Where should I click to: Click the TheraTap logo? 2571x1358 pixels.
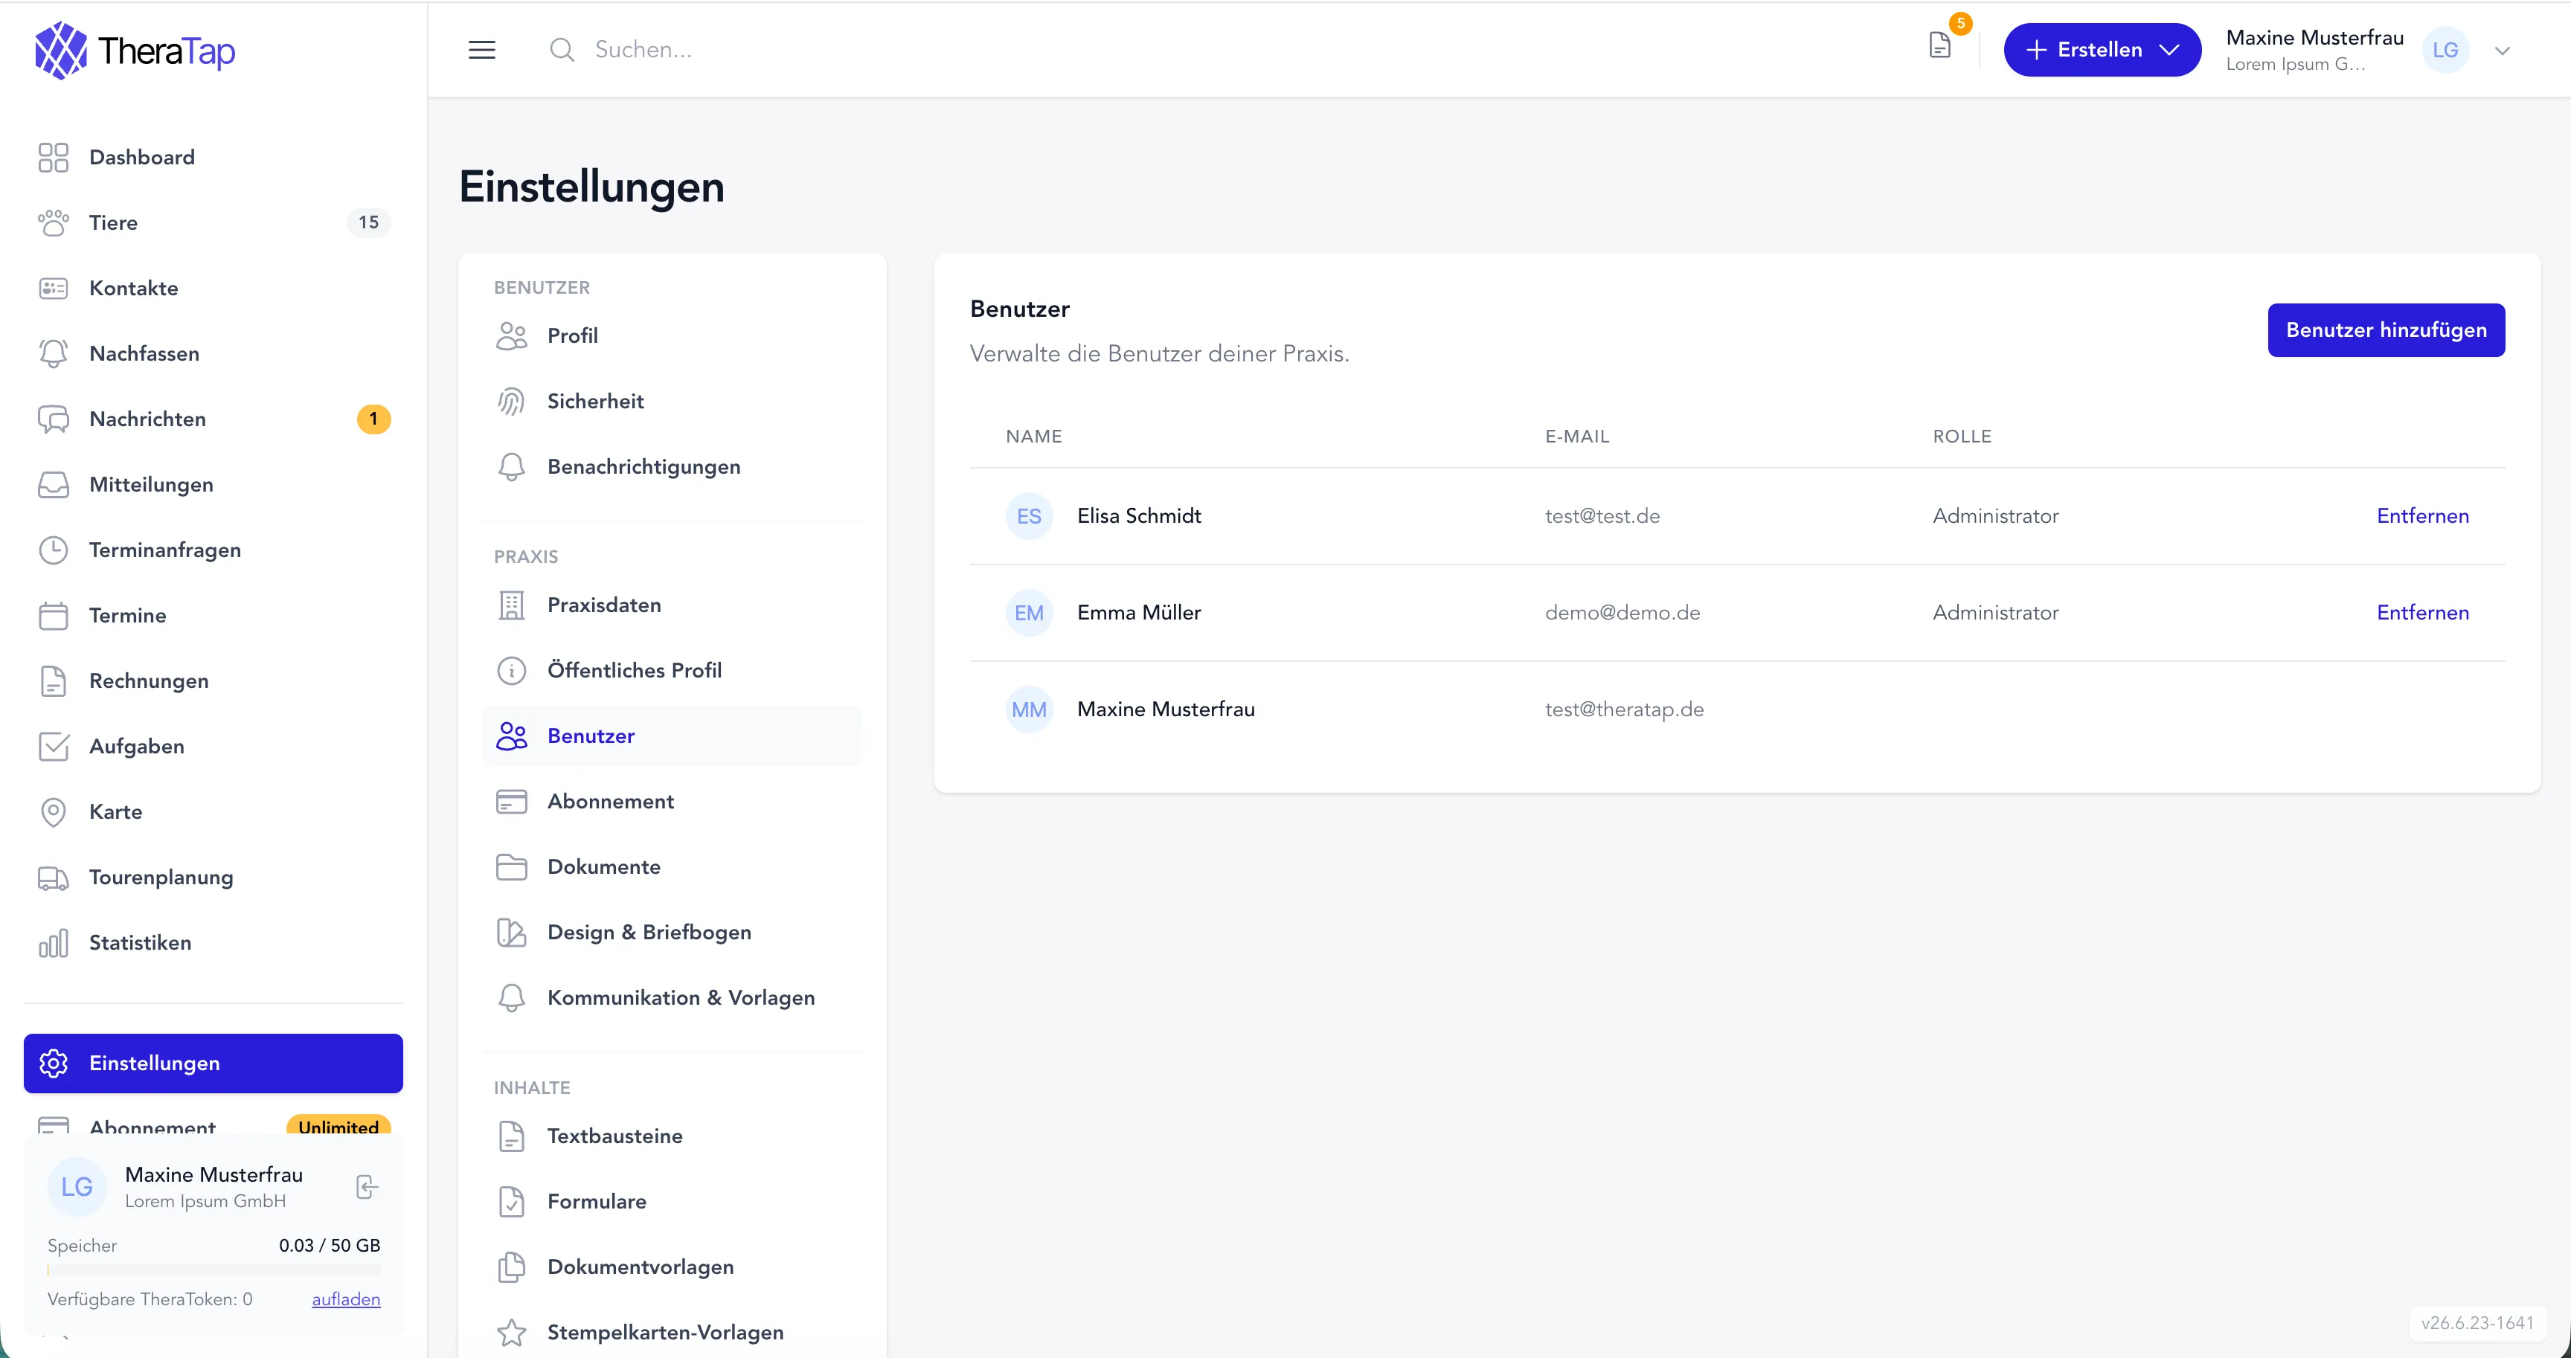135,50
